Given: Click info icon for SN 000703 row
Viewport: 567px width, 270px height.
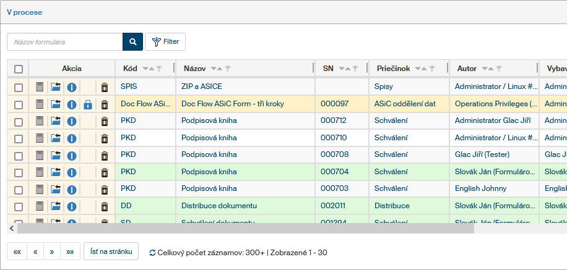Looking at the screenshot, I should (72, 188).
